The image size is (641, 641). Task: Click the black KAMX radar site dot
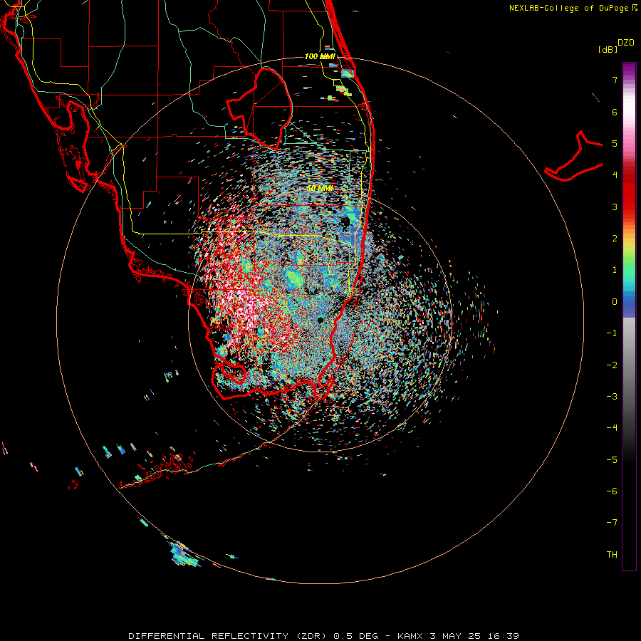click(320, 320)
